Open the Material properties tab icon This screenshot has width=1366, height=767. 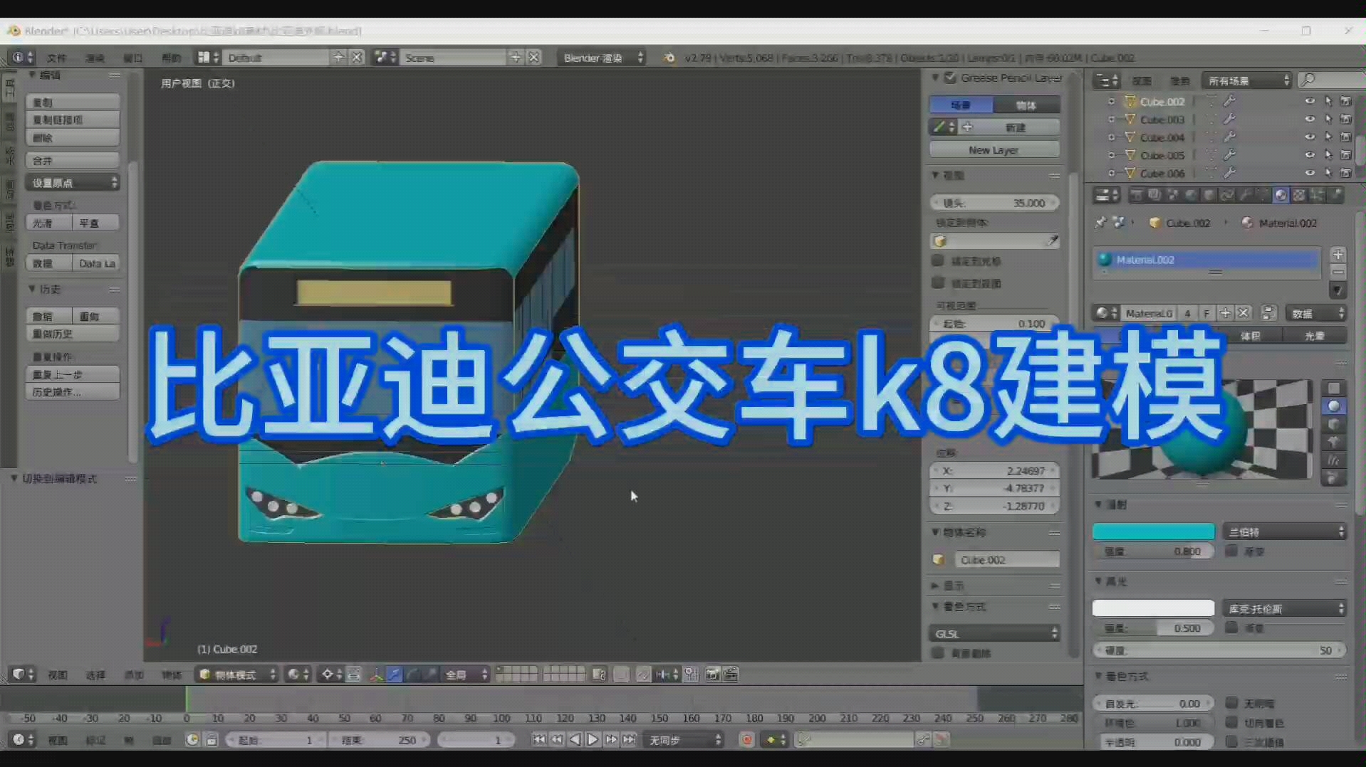(1281, 195)
